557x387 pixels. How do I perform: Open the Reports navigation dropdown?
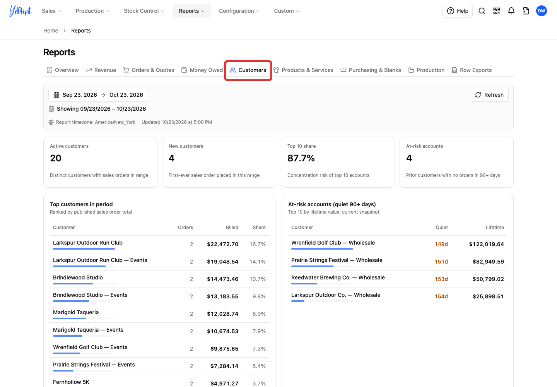(192, 11)
